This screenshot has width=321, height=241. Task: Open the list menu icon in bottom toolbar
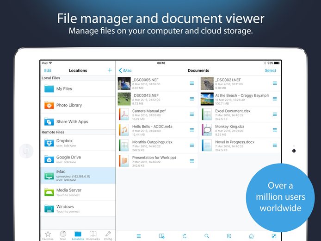click(139, 236)
